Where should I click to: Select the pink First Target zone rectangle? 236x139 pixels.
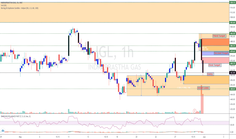(215, 60)
